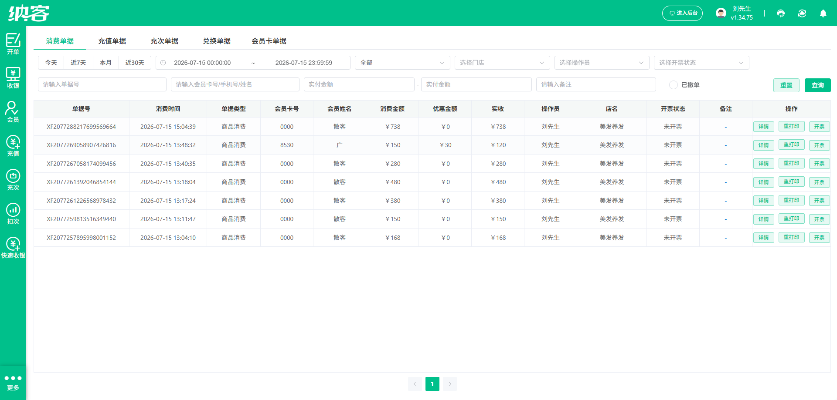The image size is (837, 400).
Task: Expand the 全部 type dropdown
Action: (402, 63)
